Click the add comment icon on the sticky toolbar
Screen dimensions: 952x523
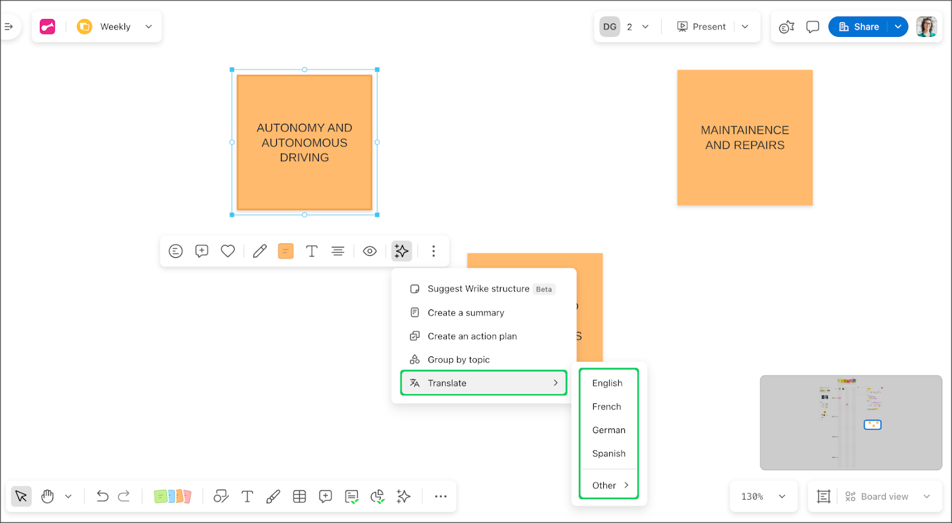(x=202, y=251)
